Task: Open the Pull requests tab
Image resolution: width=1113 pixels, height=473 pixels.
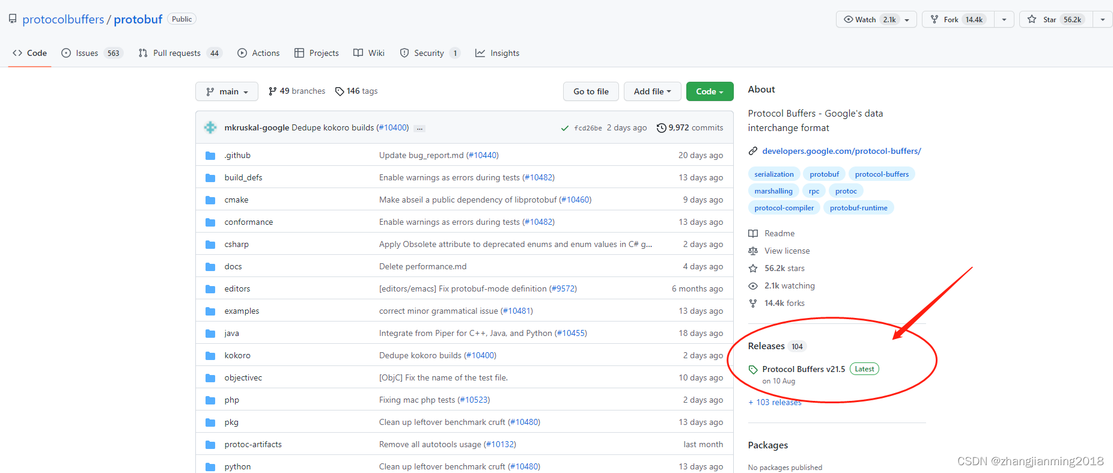Action: coord(180,53)
